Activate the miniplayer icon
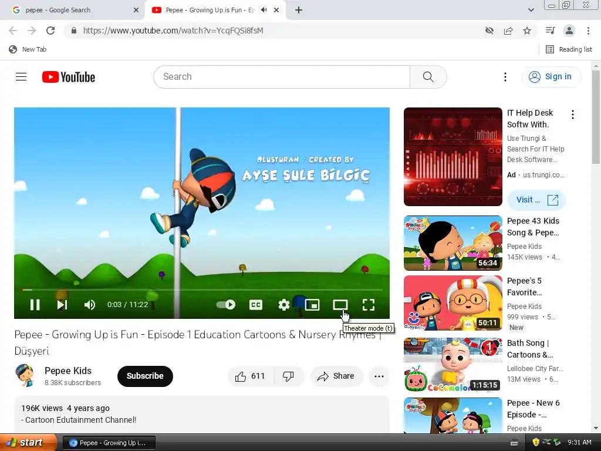The width and height of the screenshot is (601, 451). click(x=312, y=305)
